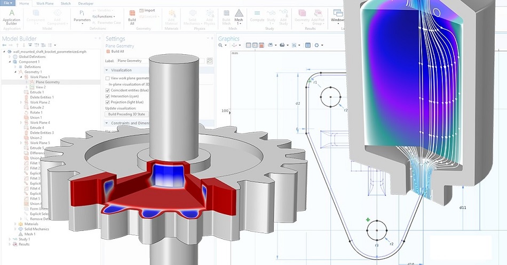Image resolution: width=507 pixels, height=265 pixels.
Task: Click the Graphics snapshot camera icon
Action: coord(271,45)
